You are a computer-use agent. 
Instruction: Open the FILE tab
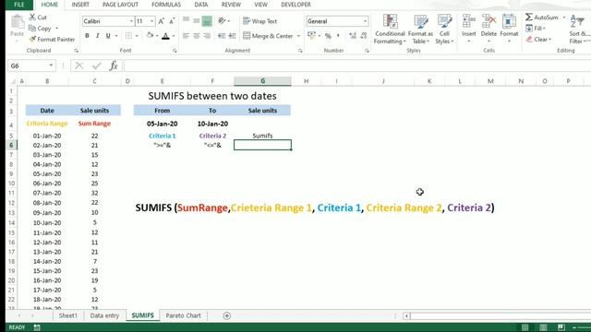pos(18,5)
